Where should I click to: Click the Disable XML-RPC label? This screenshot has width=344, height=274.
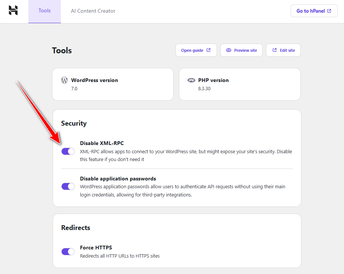tap(102, 143)
